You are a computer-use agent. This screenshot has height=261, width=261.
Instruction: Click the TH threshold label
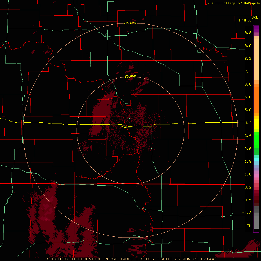pyautogui.click(x=249, y=226)
